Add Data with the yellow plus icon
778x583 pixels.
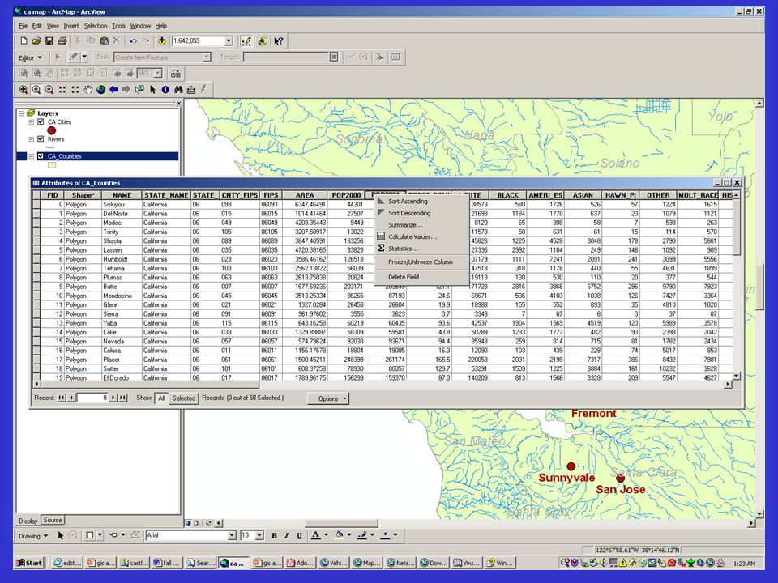pos(162,41)
